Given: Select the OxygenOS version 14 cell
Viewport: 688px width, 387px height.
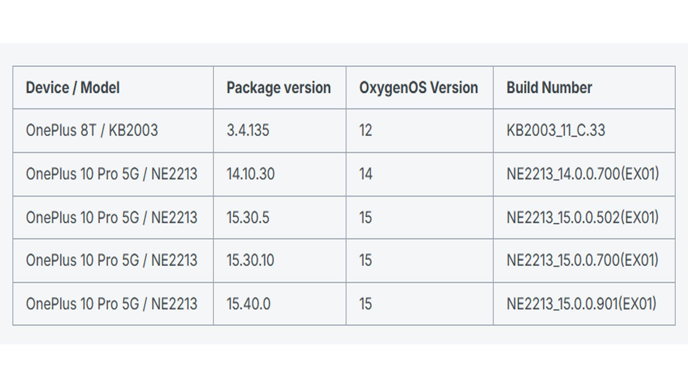Looking at the screenshot, I should 366,174.
